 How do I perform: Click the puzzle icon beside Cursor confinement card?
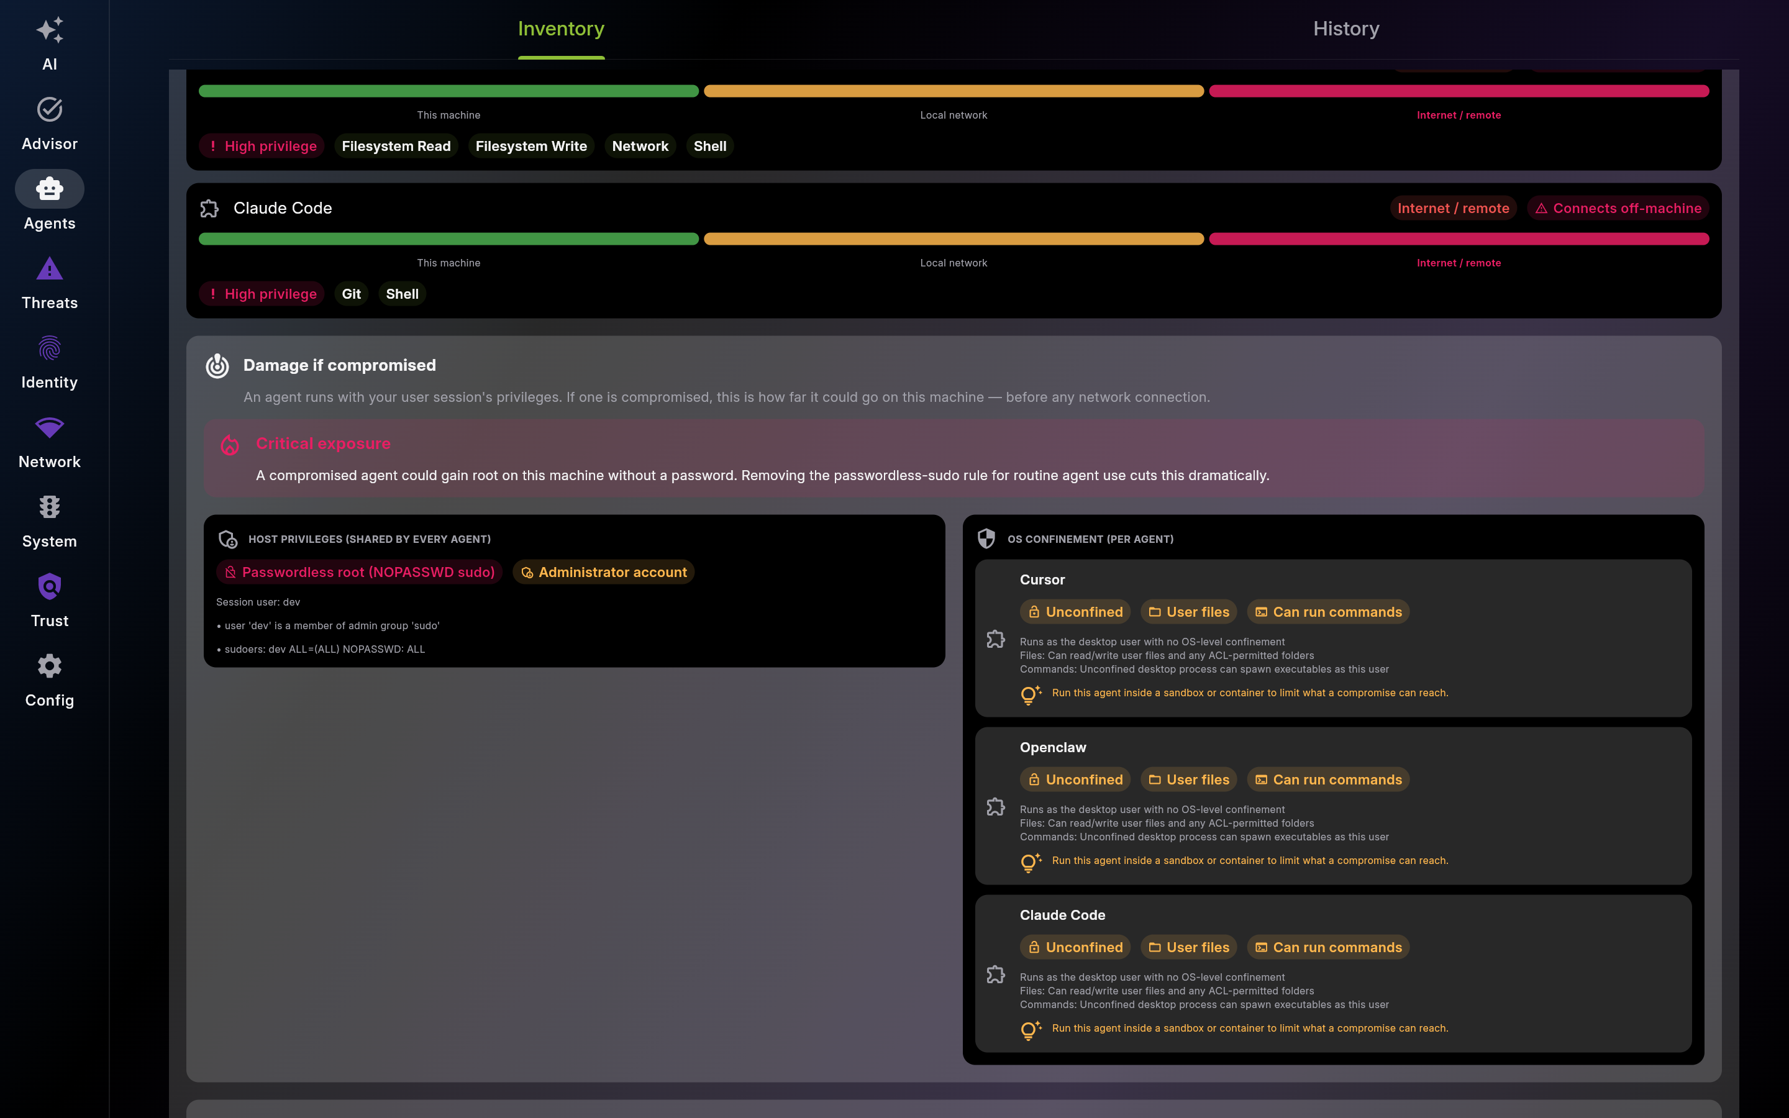(996, 639)
